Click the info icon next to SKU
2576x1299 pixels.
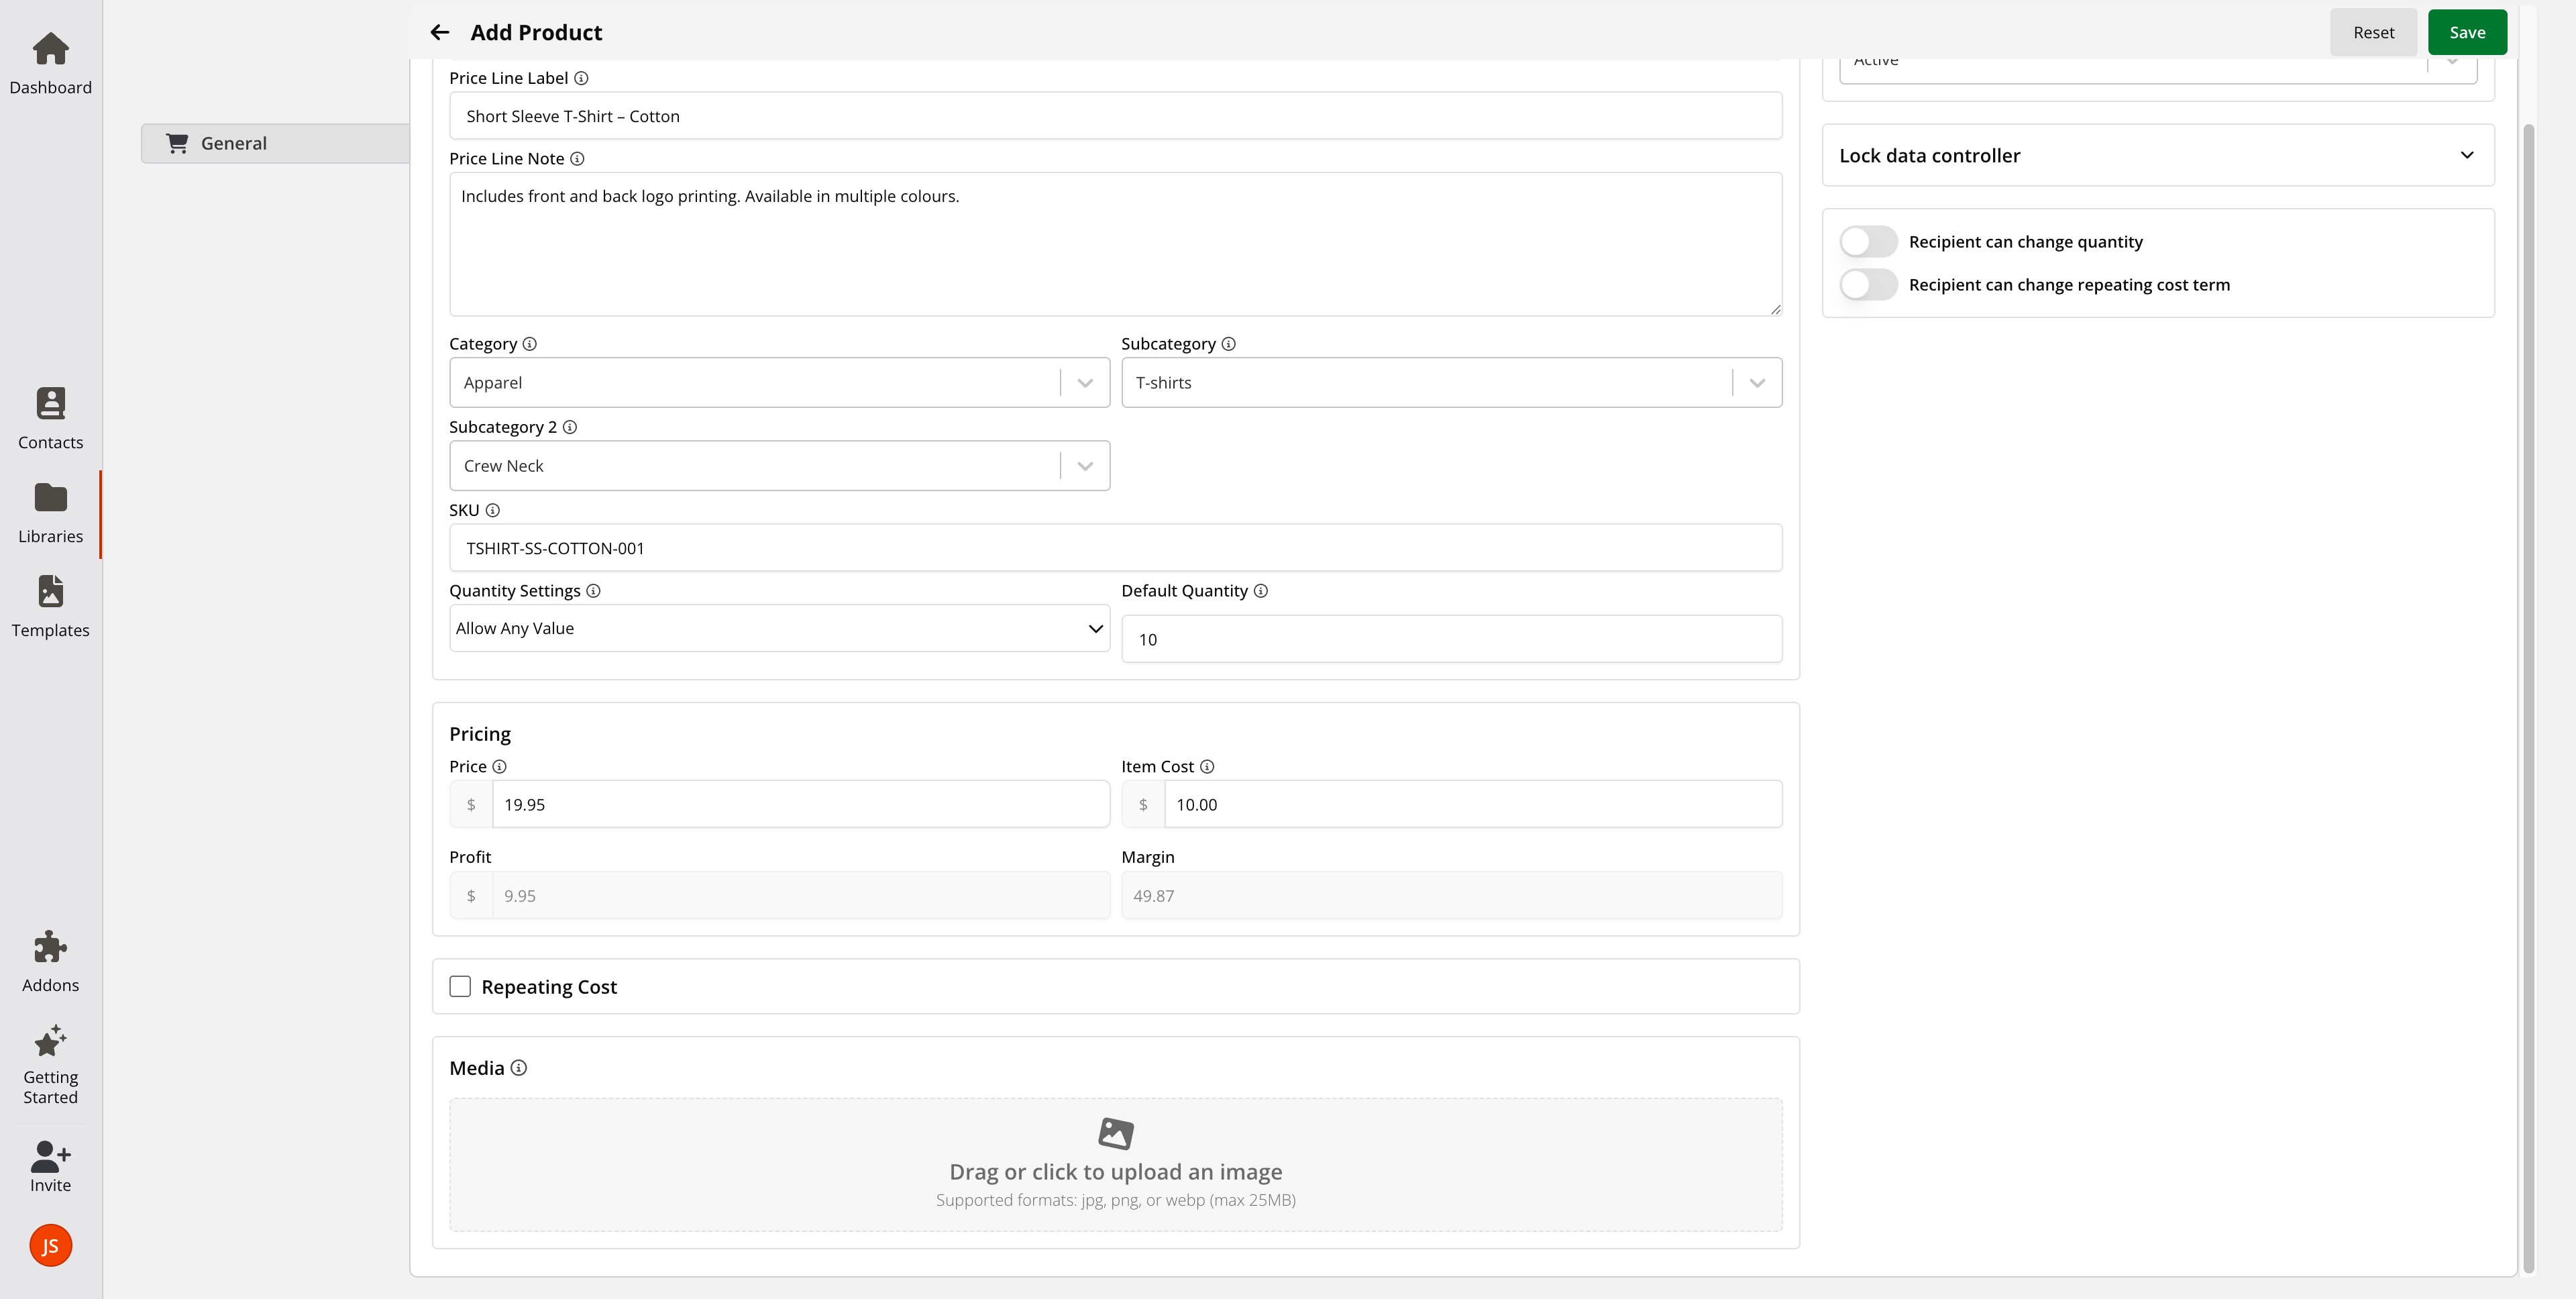[x=493, y=510]
